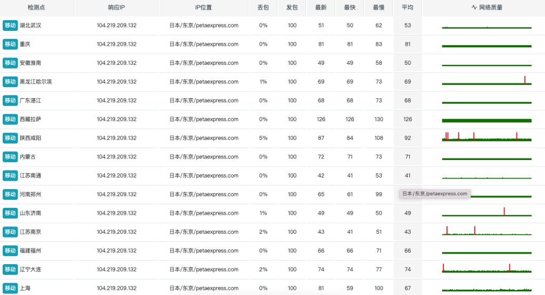
Task: Sort by 发包 column header
Action: [292, 7]
